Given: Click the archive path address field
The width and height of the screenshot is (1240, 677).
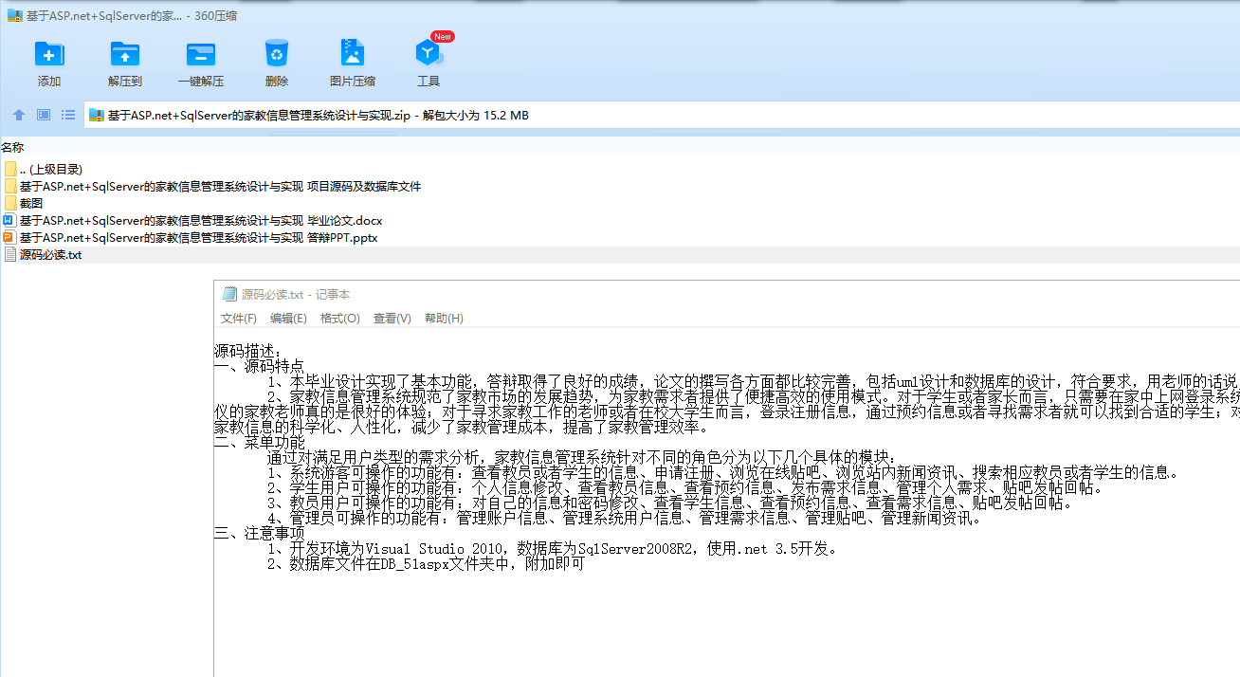Looking at the screenshot, I should click(662, 116).
